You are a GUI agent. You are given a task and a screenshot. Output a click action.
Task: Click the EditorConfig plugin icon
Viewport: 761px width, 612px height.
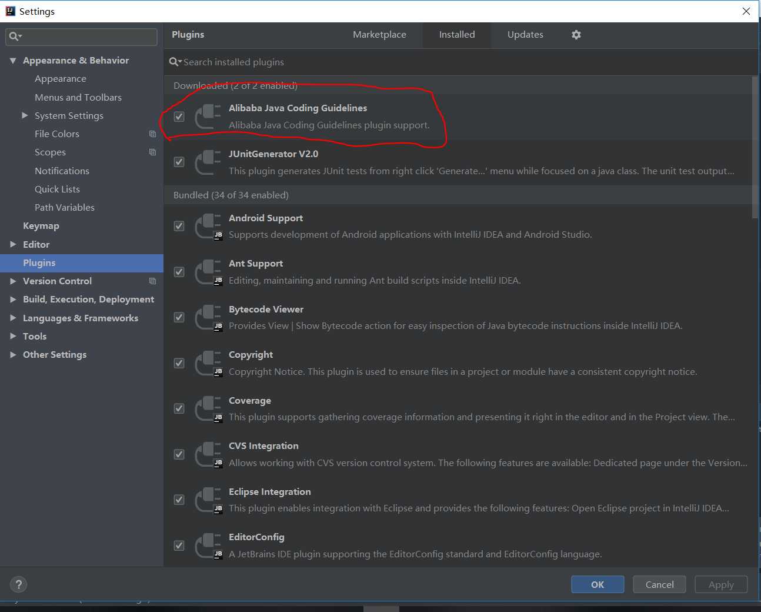pos(208,546)
